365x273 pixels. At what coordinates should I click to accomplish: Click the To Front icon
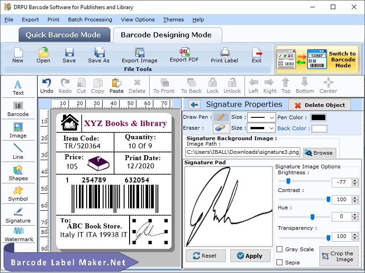coord(164,86)
